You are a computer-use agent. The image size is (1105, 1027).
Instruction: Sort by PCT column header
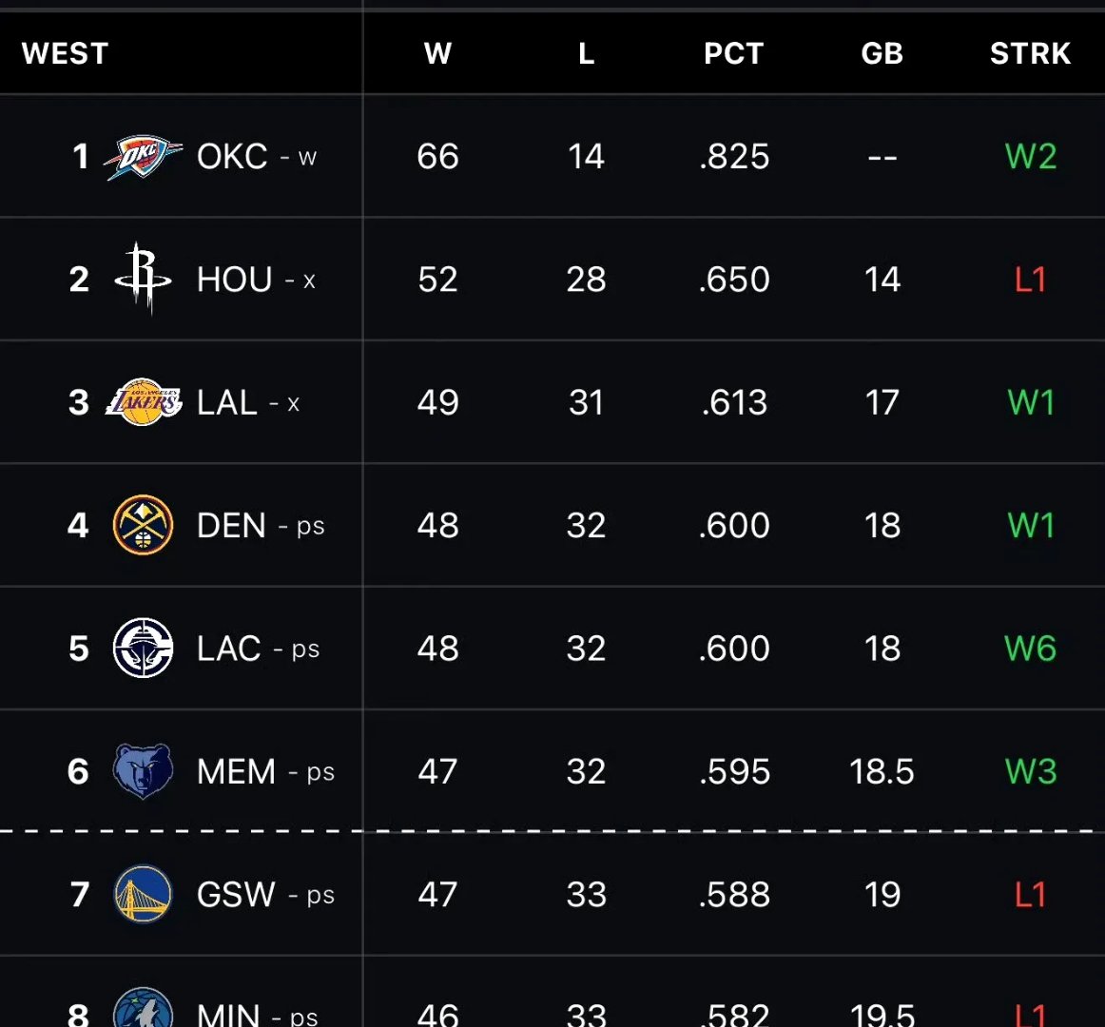733,53
